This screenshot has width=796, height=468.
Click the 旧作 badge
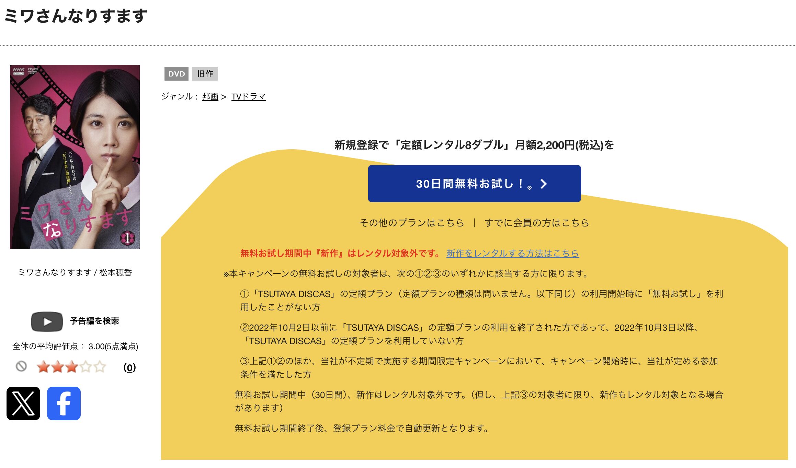point(205,74)
